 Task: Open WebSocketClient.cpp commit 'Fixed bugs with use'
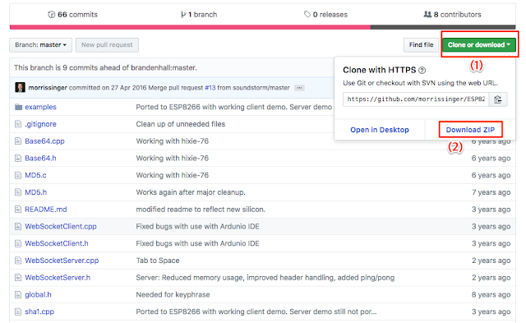click(197, 226)
